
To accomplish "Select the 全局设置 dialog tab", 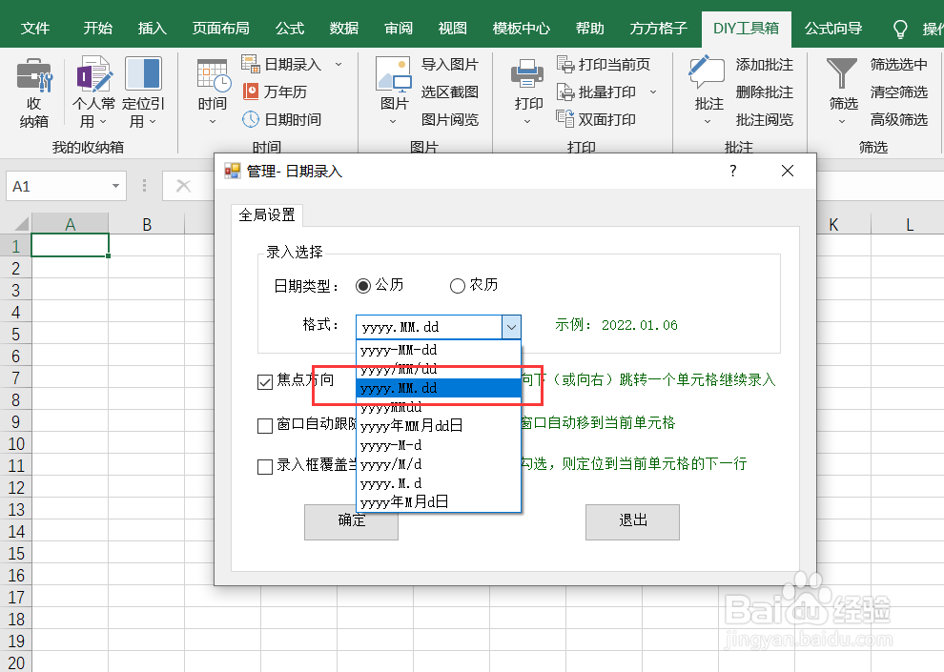I will [x=267, y=215].
